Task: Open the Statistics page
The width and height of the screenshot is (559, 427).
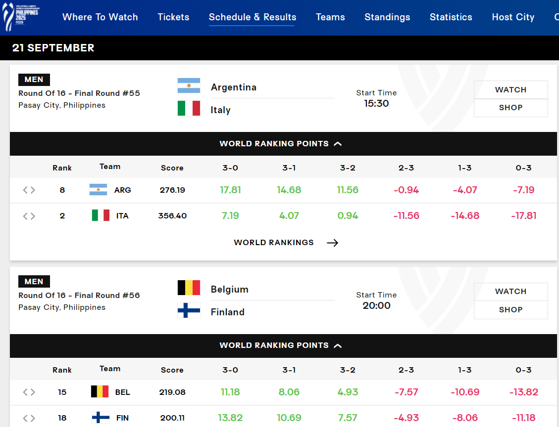Action: pos(451,17)
